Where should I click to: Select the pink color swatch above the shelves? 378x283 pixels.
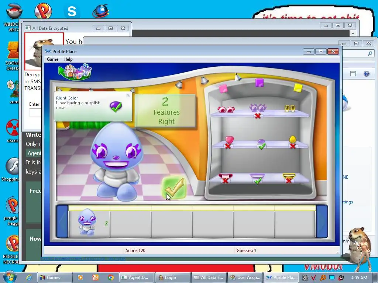click(x=223, y=88)
